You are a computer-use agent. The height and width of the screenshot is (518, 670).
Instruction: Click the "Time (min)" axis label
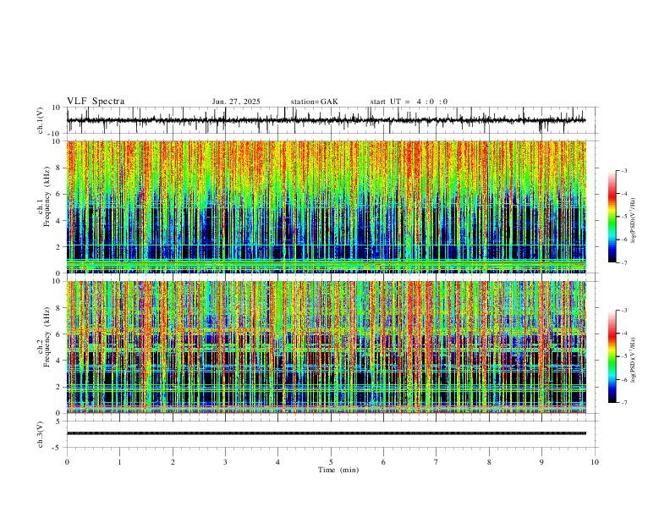(338, 470)
